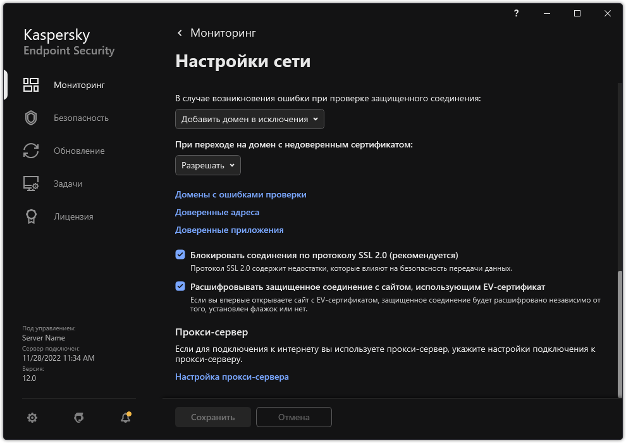
Task: Save settings with the Сохранить button
Action: pos(212,417)
